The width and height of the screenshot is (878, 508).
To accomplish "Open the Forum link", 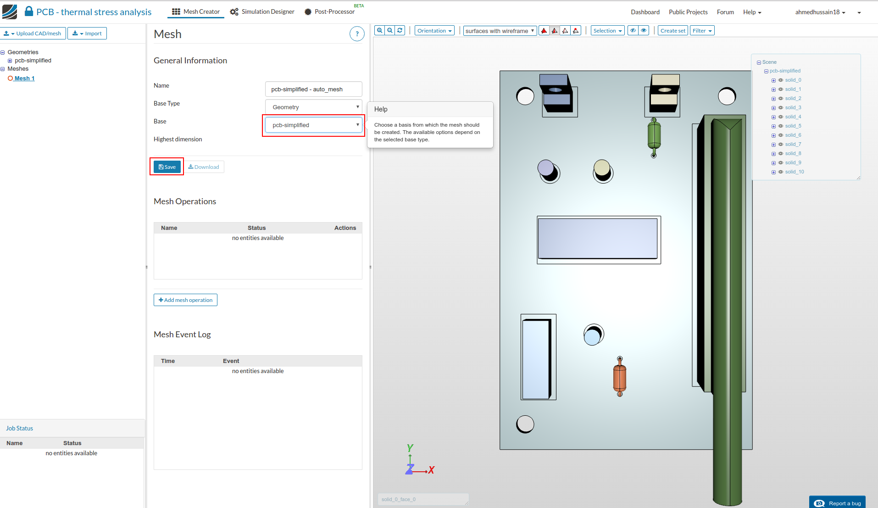I will 725,12.
